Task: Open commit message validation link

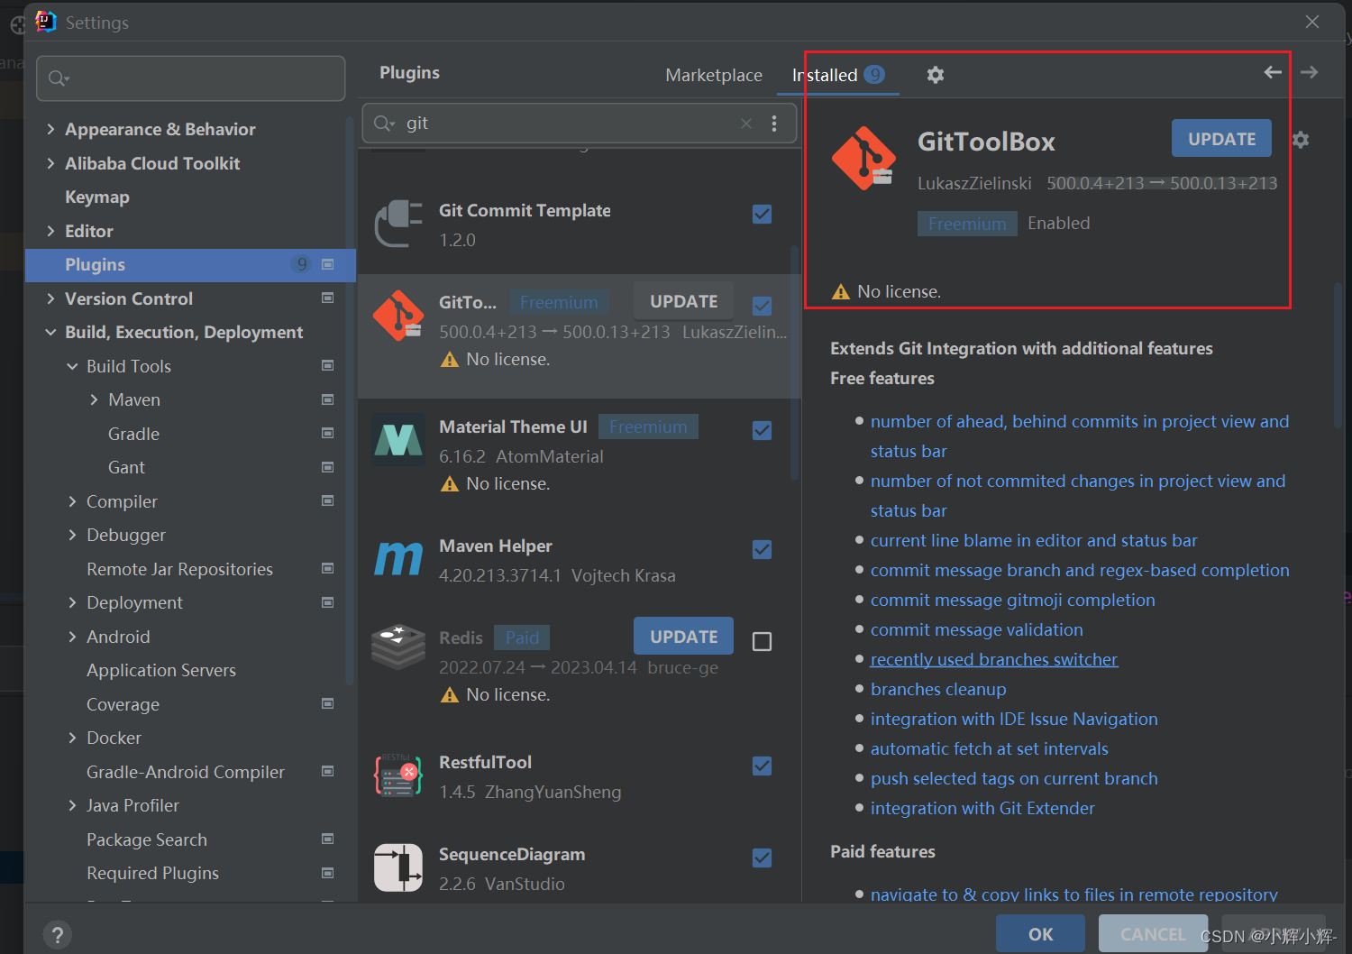Action: pyautogui.click(x=977, y=629)
